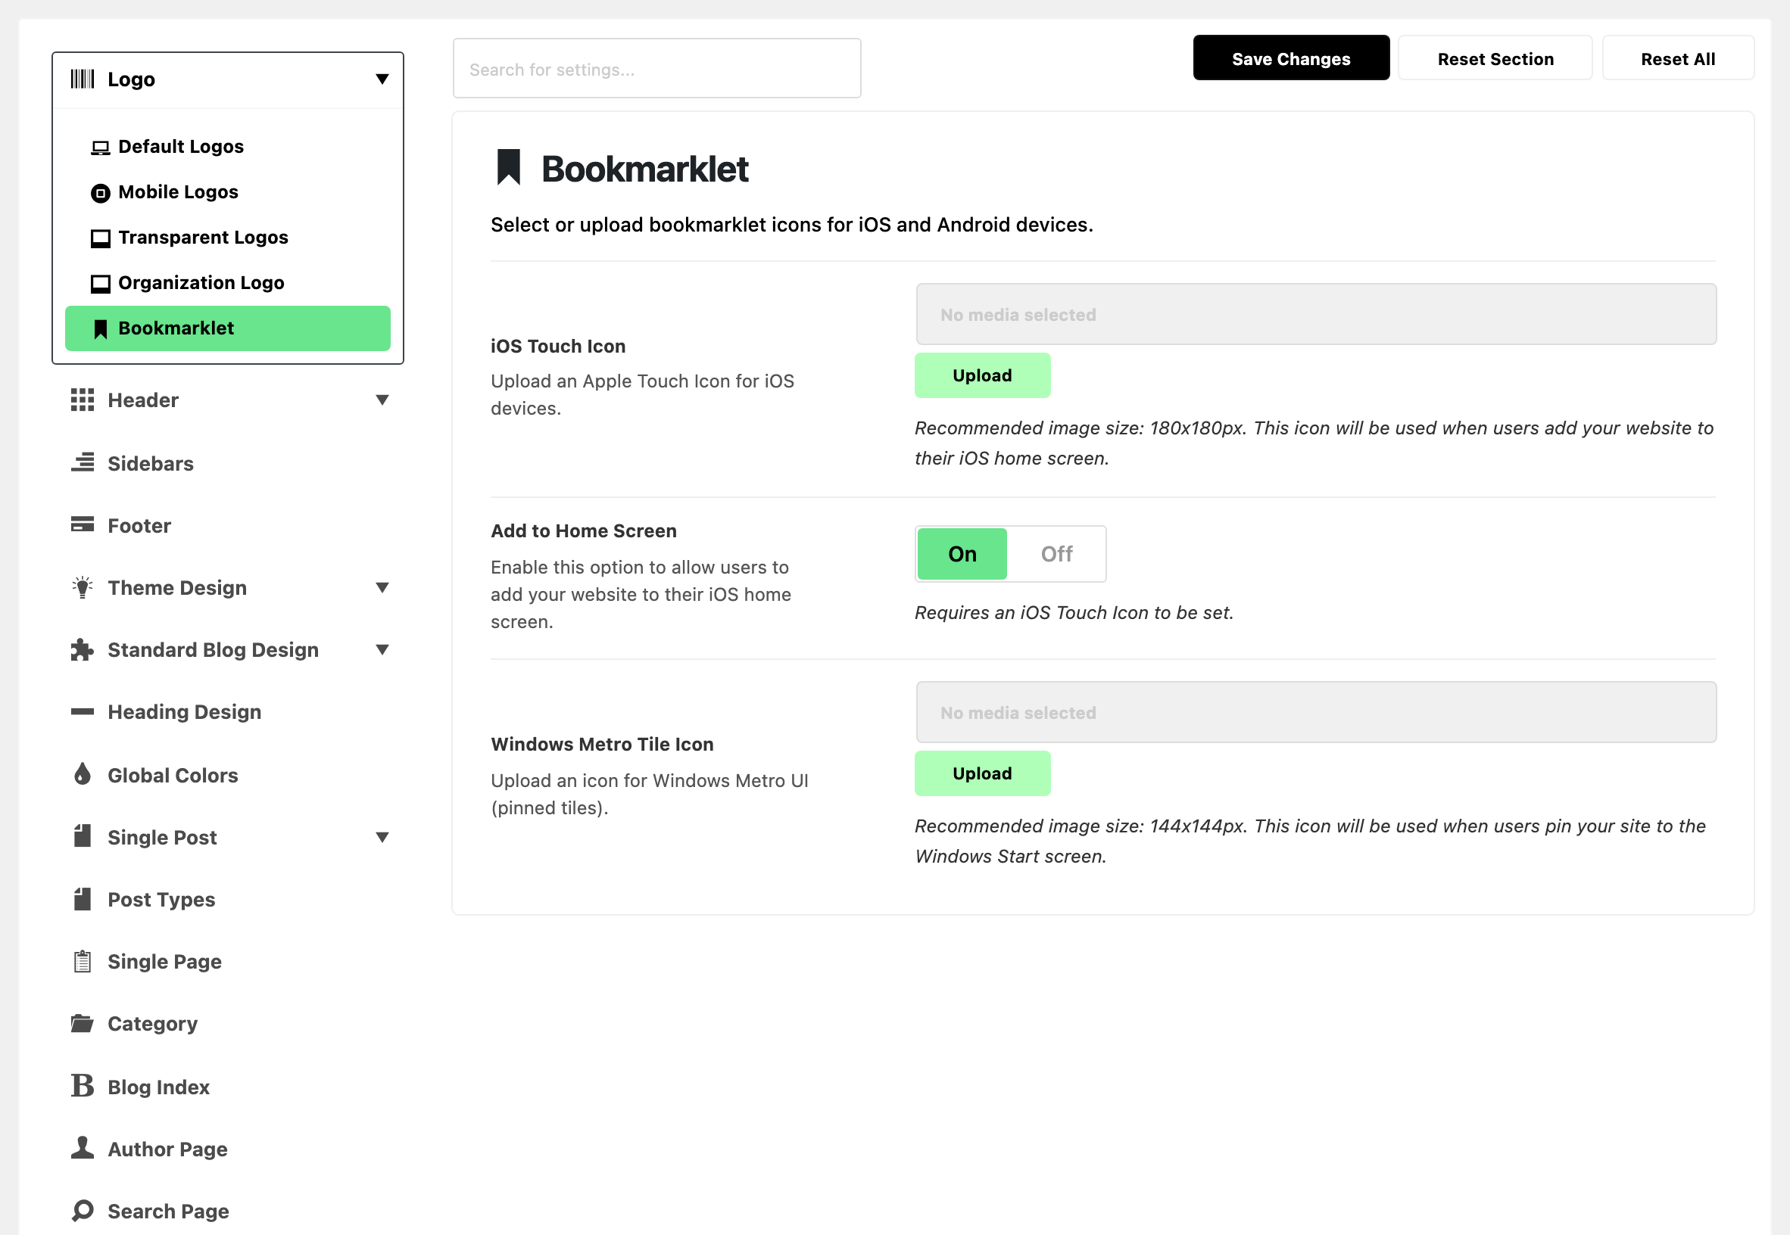Click Reset Section button
The width and height of the screenshot is (1790, 1235).
coord(1495,58)
